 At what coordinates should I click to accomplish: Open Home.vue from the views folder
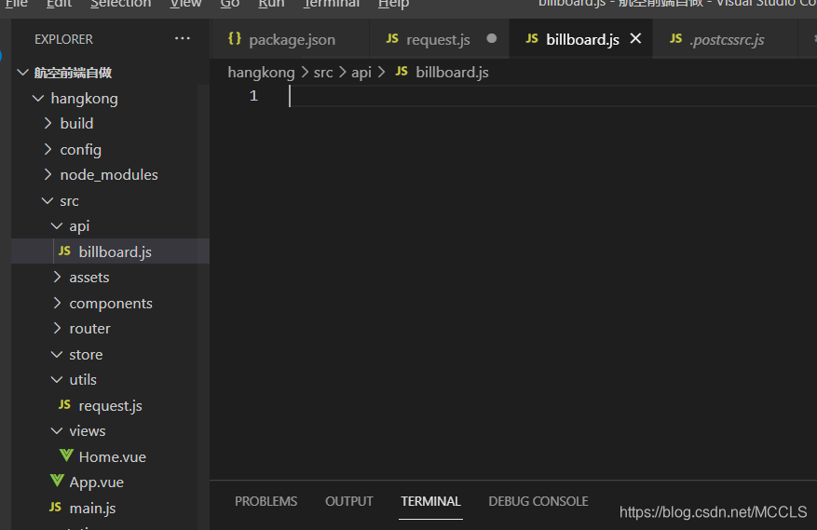coord(112,456)
